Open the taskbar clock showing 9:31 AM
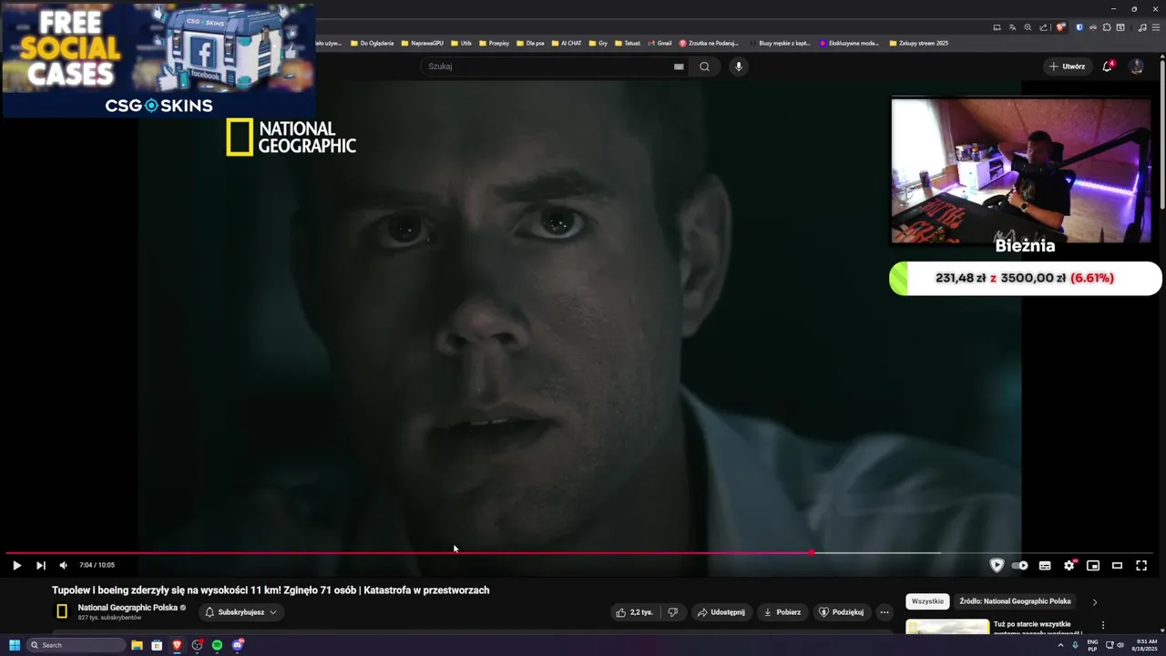This screenshot has height=656, width=1166. 1145,645
